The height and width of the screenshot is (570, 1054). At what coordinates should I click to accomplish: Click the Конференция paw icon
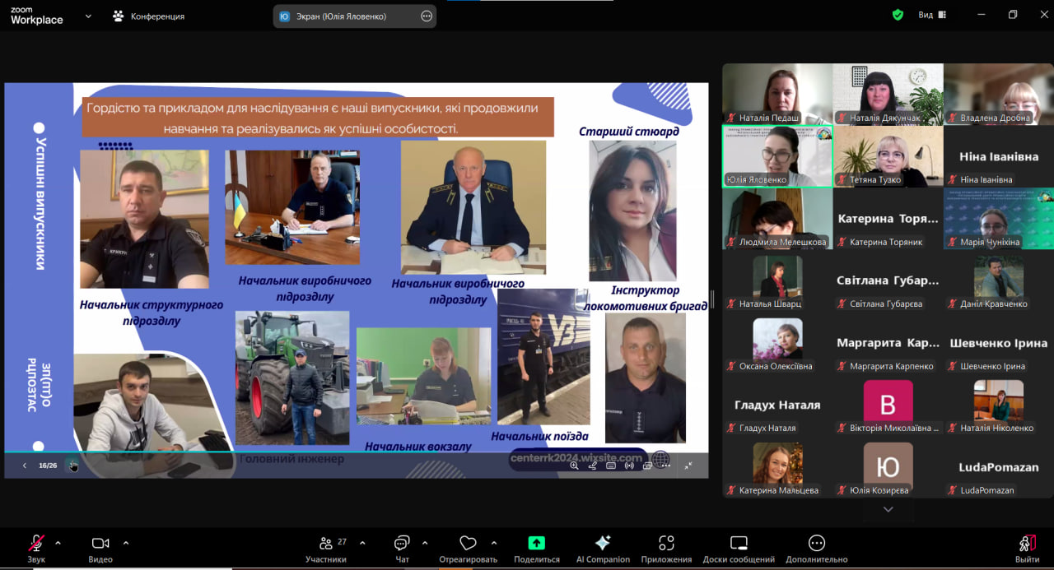coord(119,16)
